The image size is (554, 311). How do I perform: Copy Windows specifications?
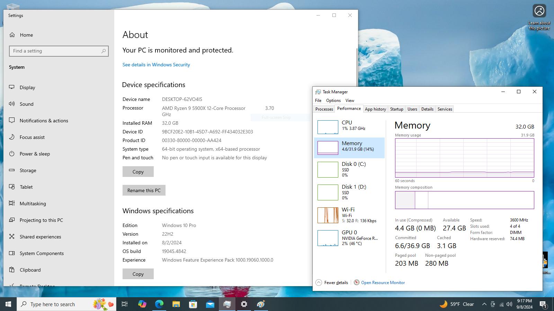tap(138, 274)
